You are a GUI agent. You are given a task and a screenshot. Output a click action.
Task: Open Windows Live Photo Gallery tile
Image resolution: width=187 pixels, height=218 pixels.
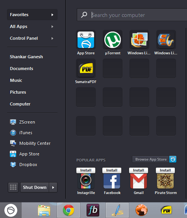click(139, 40)
